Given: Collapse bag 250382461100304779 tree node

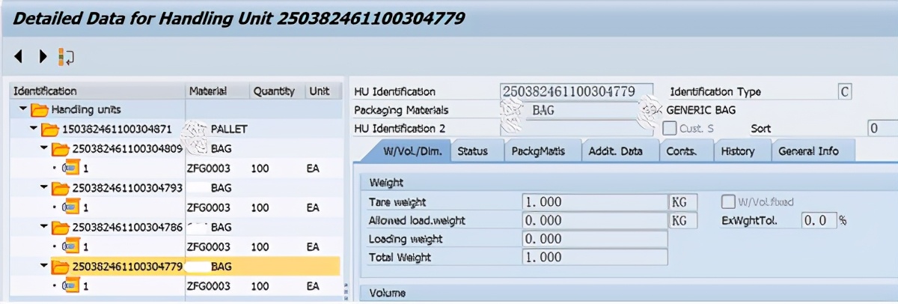Looking at the screenshot, I should pos(44,266).
